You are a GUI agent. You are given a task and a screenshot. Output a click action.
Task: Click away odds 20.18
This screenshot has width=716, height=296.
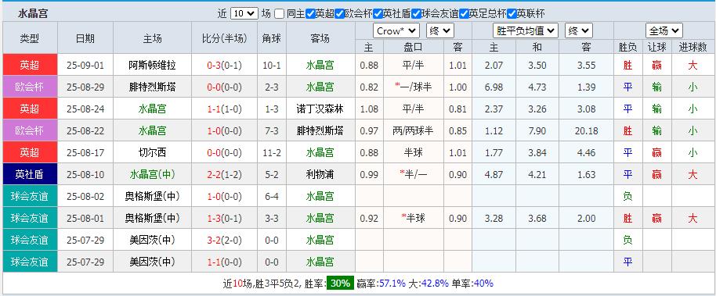coord(586,130)
